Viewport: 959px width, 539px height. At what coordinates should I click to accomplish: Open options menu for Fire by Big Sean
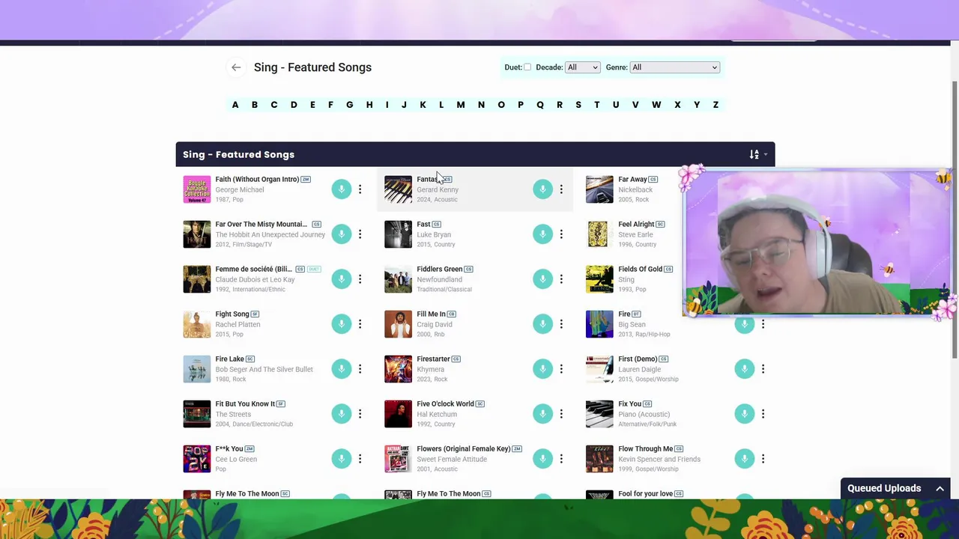click(x=763, y=324)
